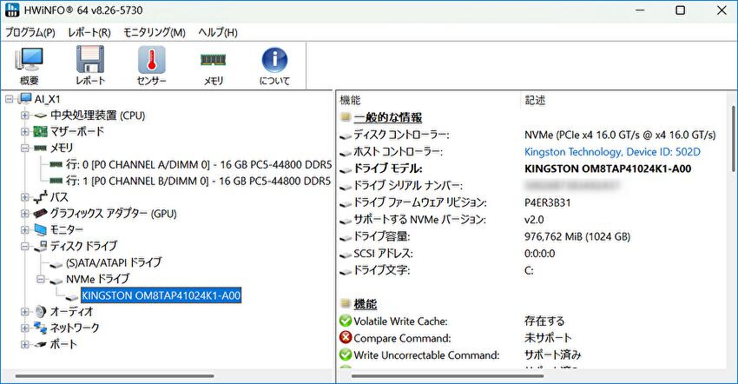738x384 pixels.
Task: Open the レポート(R) menu
Action: coord(89,32)
